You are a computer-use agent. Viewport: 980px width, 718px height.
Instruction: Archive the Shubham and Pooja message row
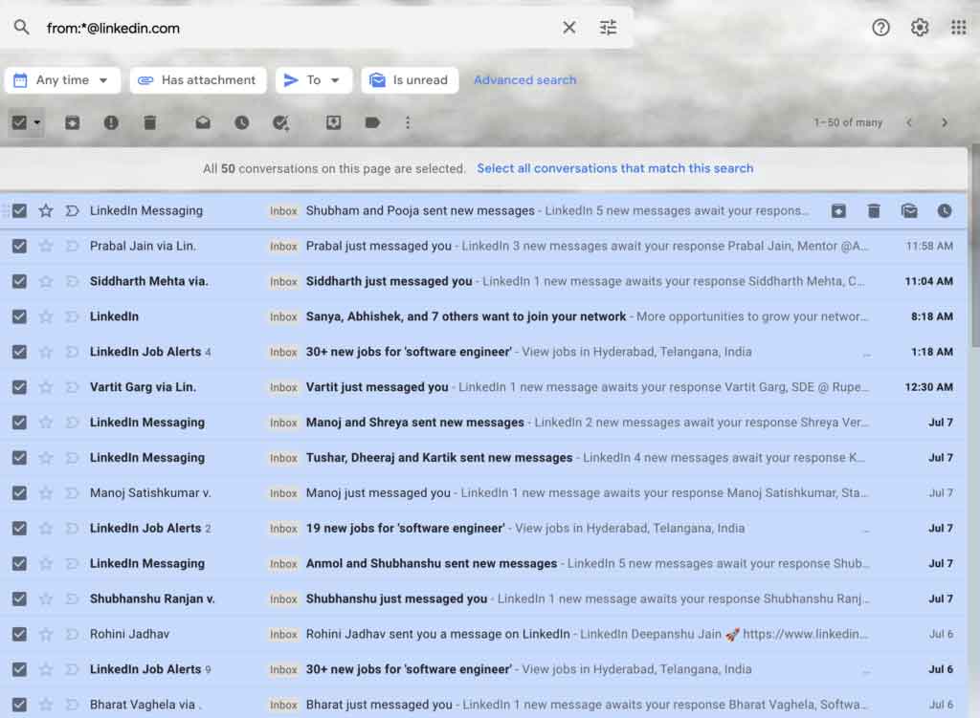tap(838, 211)
